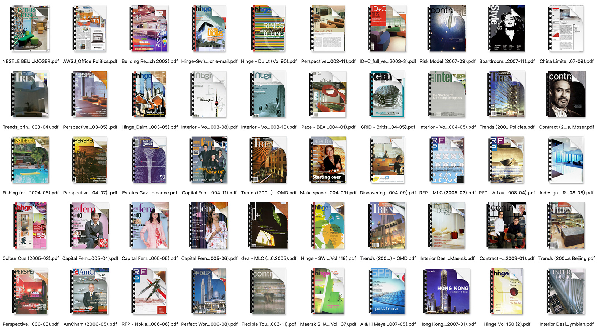Select the NESTLE BEIJ...MOSER.pdf file icon

30,28
